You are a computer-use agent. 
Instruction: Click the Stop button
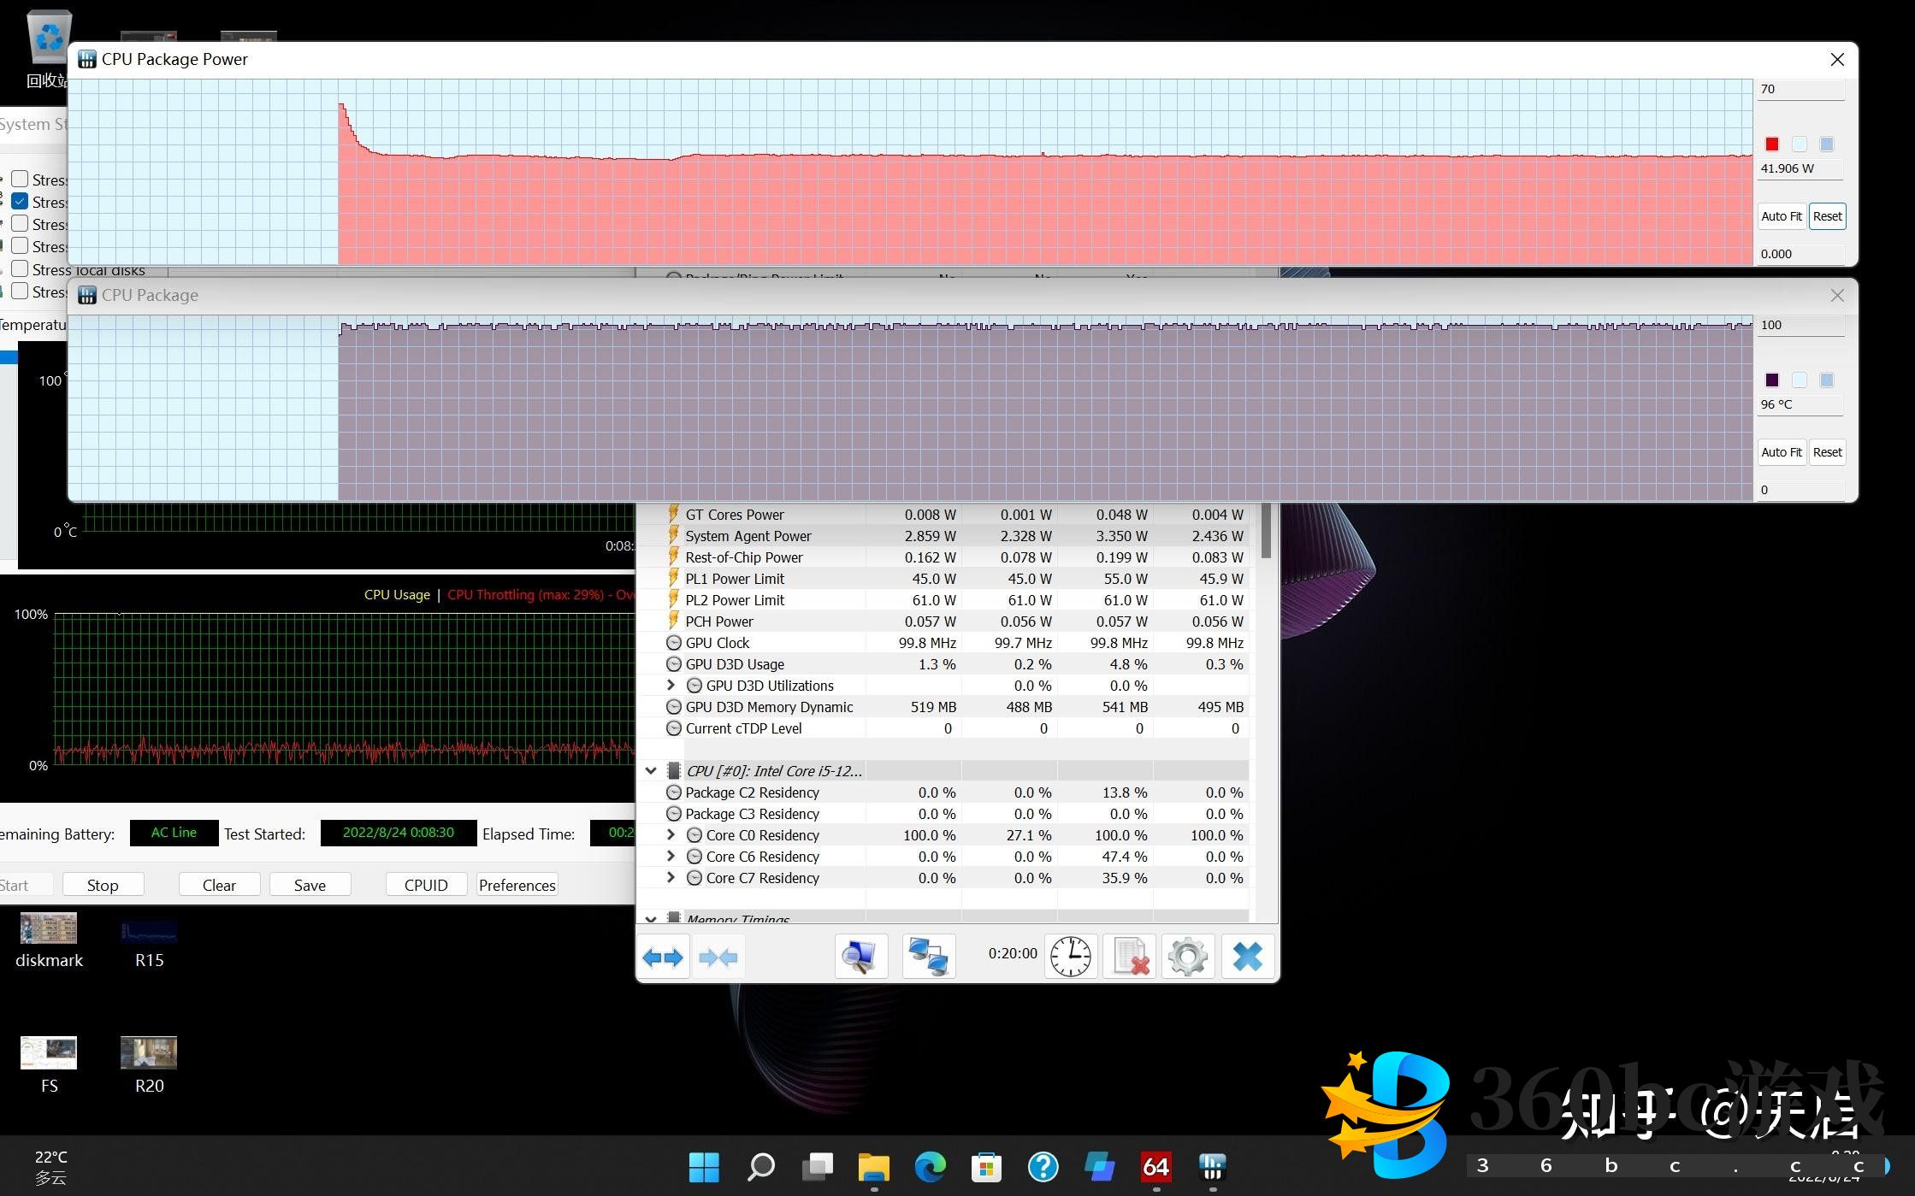pyautogui.click(x=103, y=885)
